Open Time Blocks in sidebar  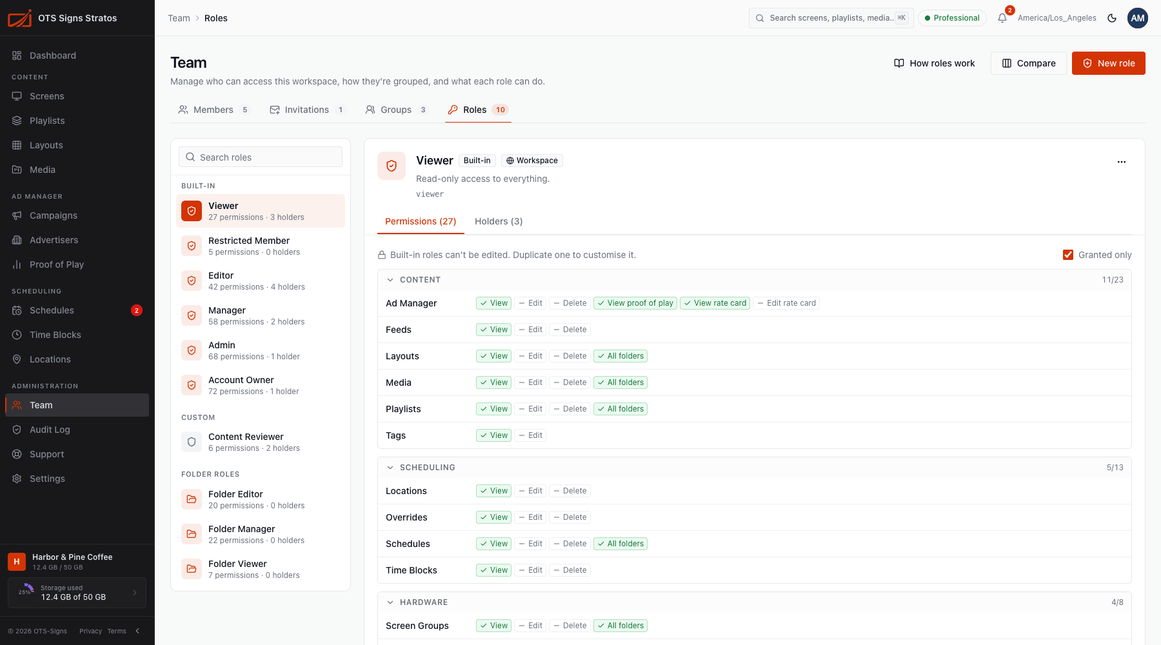tap(77, 335)
